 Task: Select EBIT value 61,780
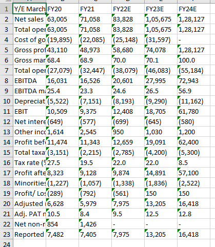(x=193, y=111)
